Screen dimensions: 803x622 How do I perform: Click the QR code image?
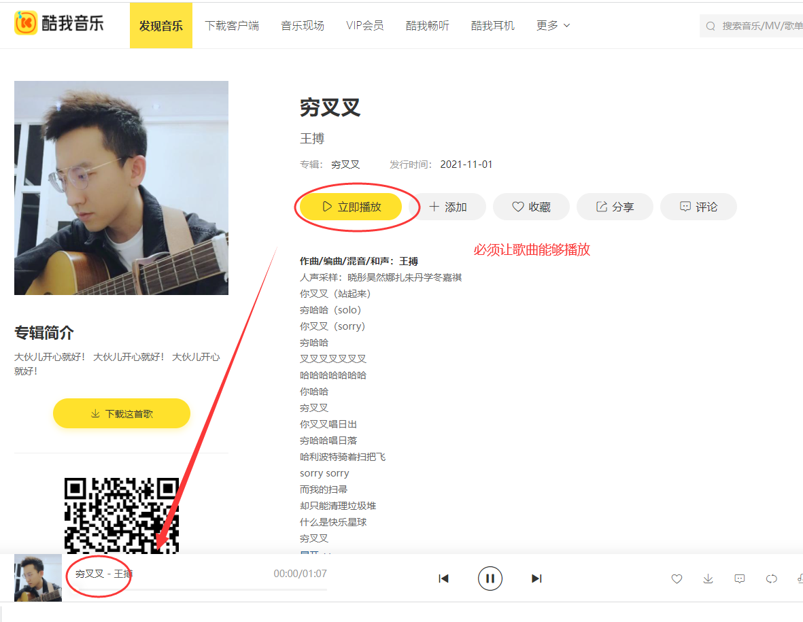(122, 515)
